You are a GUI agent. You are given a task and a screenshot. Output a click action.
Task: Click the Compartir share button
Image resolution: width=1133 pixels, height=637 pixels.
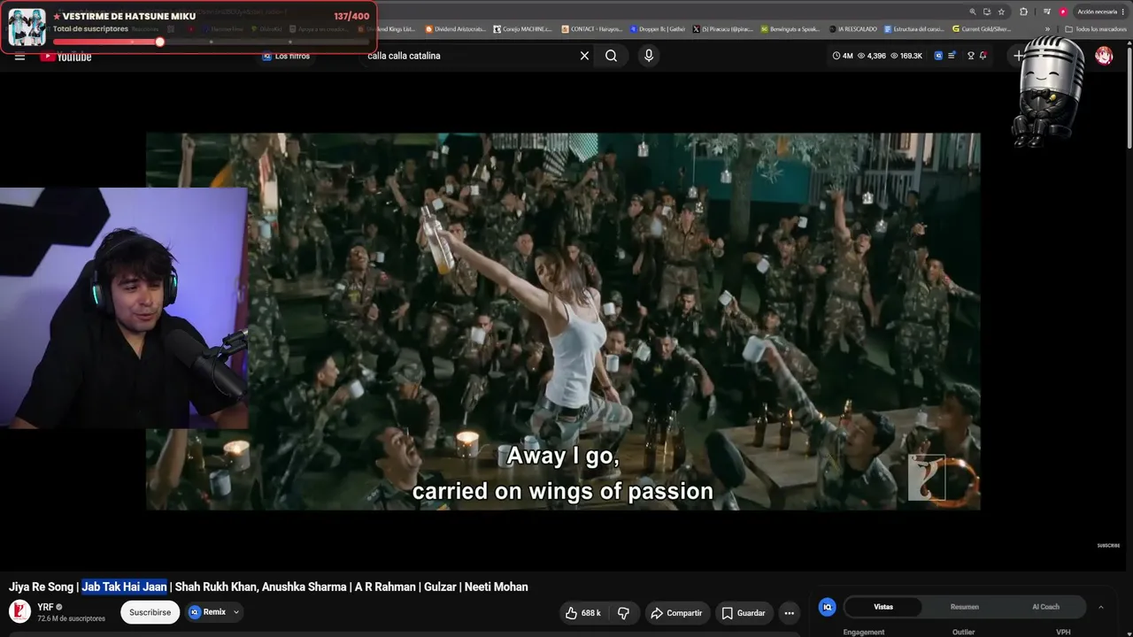[x=676, y=613]
